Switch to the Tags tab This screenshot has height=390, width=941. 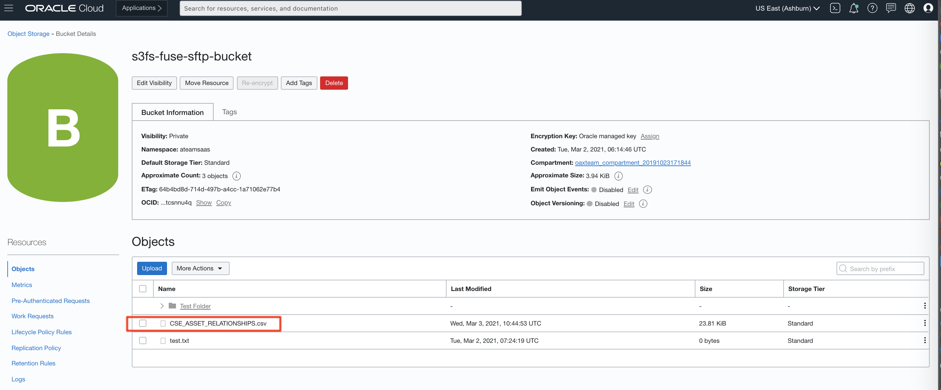click(x=229, y=112)
